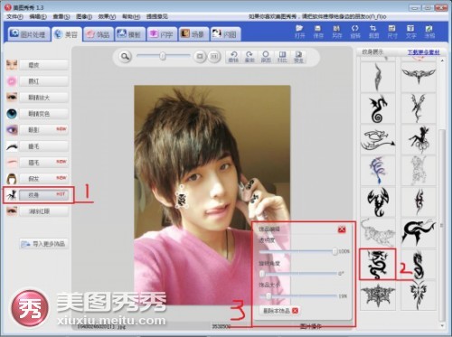Viewport: 452px width, 337px height.
Task: Switch to the 美容 beauty tab
Action: [x=67, y=34]
